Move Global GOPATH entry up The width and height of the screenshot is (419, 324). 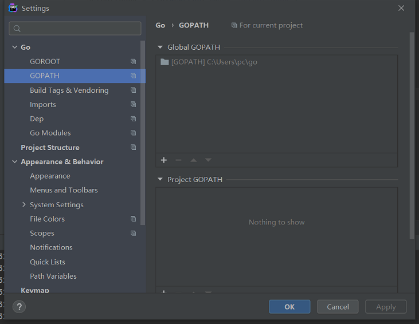pyautogui.click(x=194, y=160)
